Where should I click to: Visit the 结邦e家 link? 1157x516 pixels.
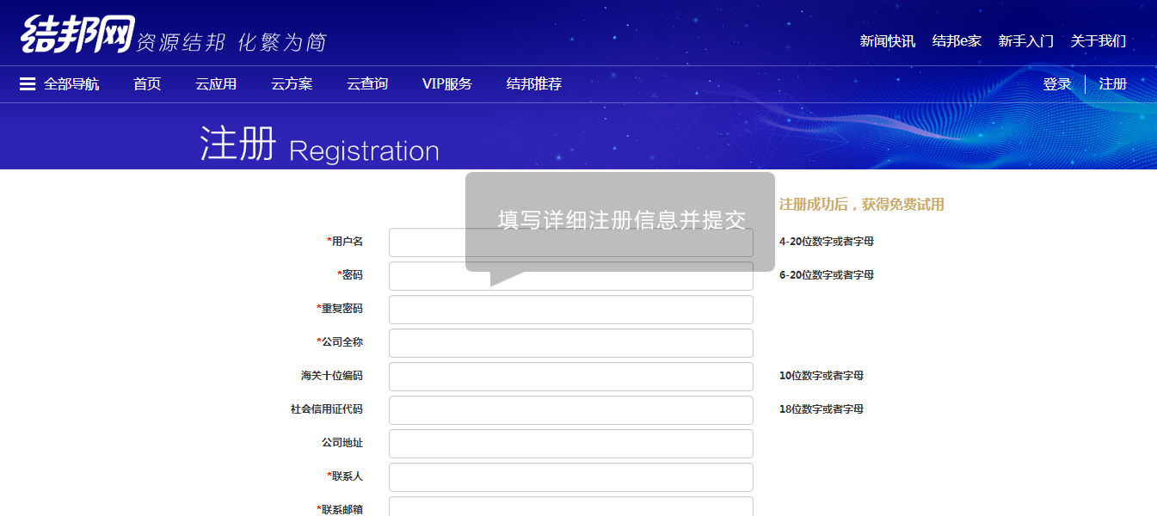pos(957,41)
